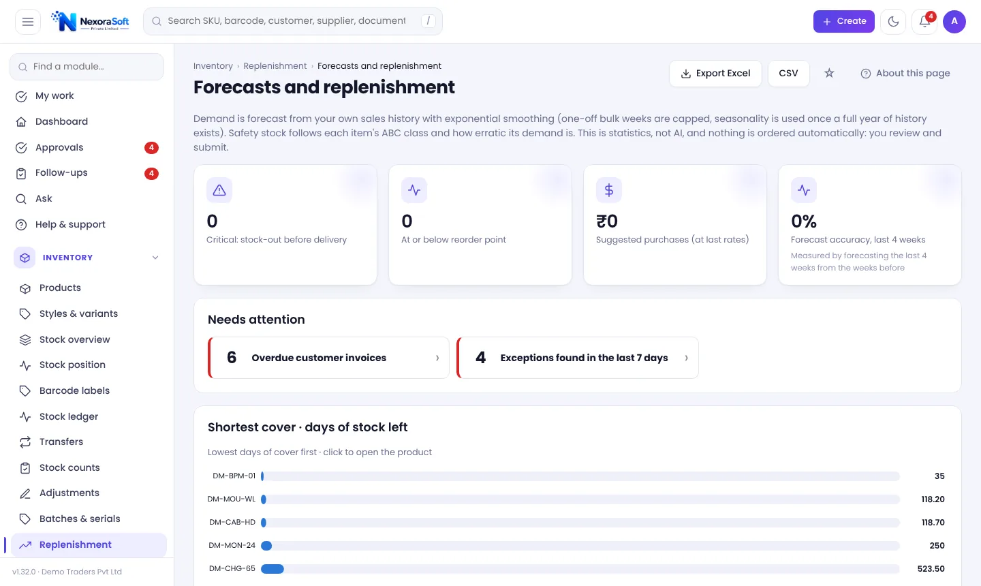Open About this page

pos(905,74)
